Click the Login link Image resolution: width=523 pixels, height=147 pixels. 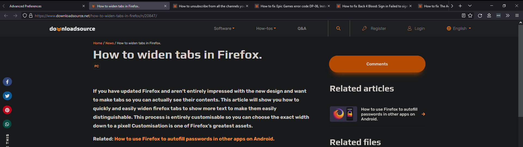416,28
